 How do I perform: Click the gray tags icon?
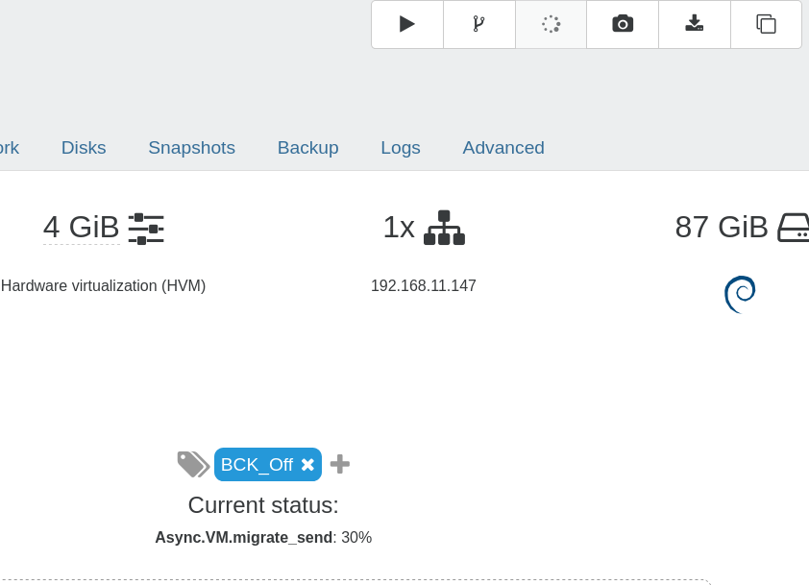193,464
